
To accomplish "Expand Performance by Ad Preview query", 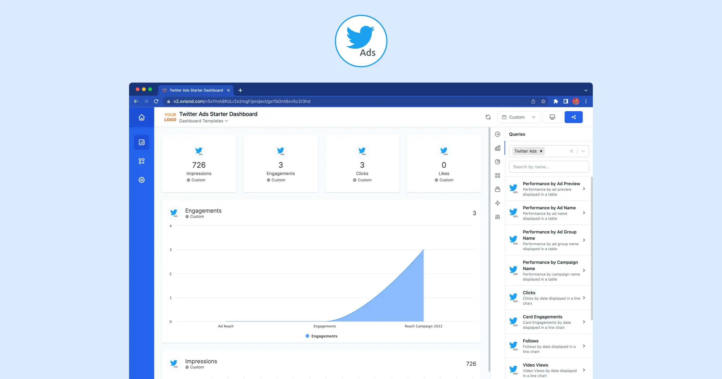I will [584, 189].
